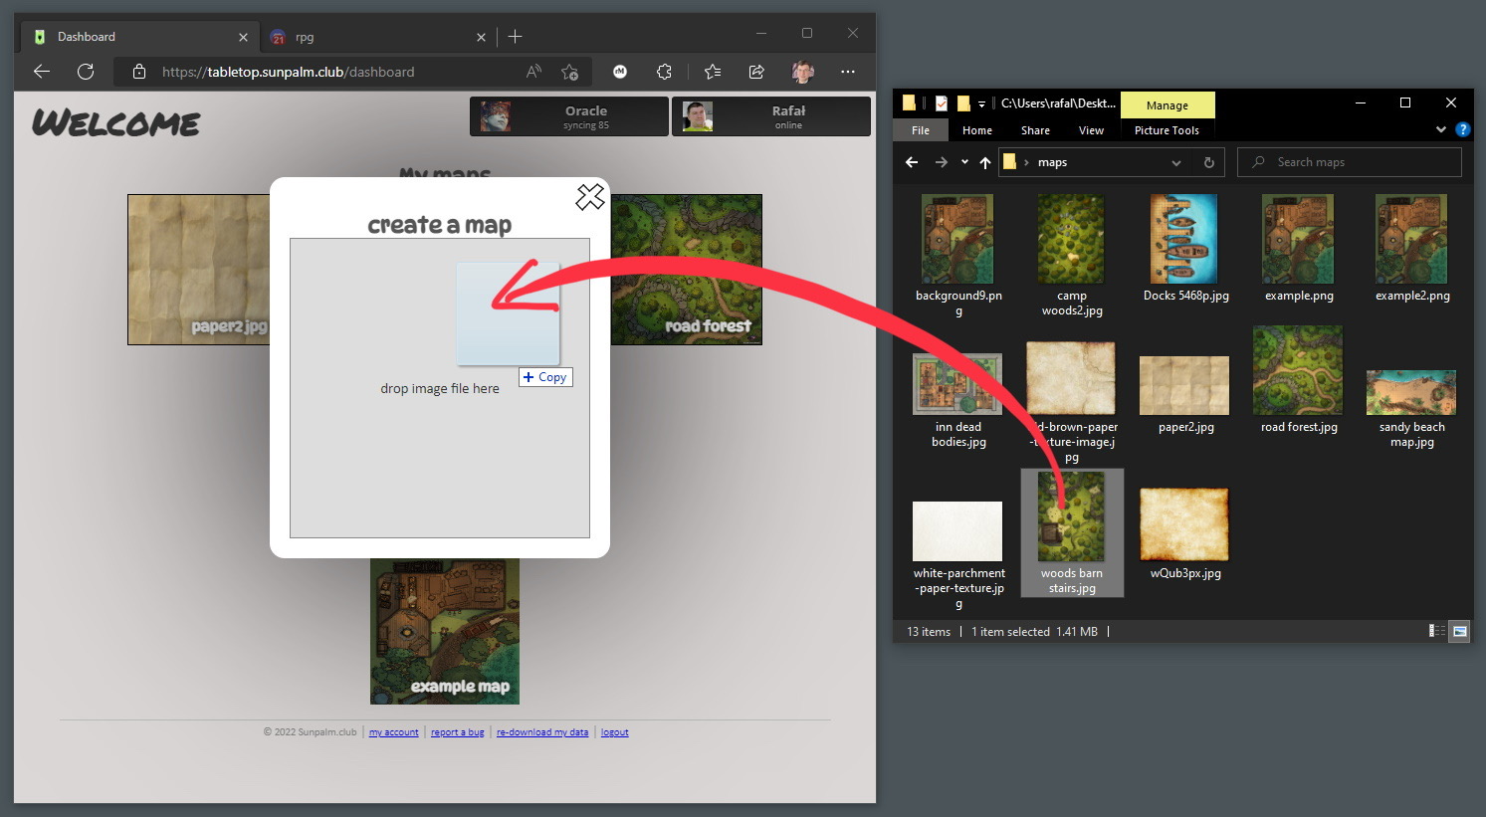Select camp woods2.jpg file
The image size is (1486, 817).
1072,256
